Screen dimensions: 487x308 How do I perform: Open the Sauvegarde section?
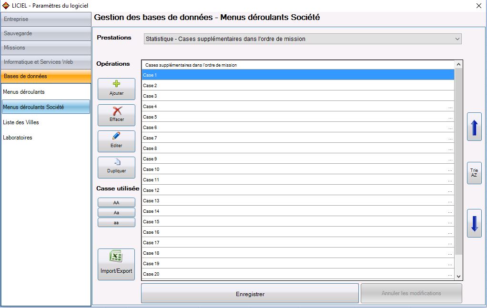[x=46, y=33]
